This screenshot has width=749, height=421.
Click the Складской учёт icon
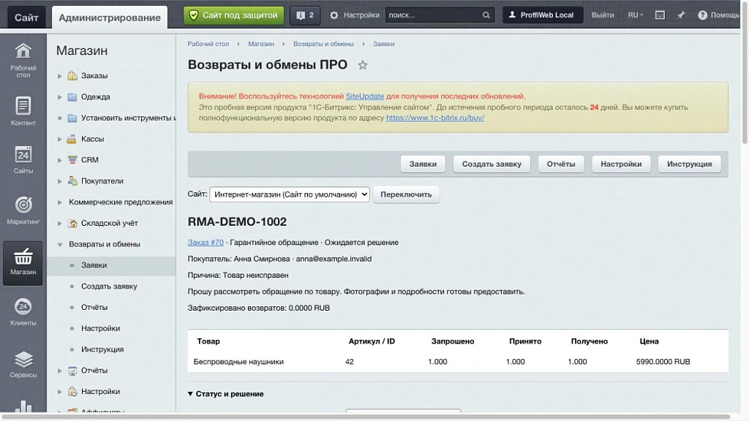click(72, 223)
